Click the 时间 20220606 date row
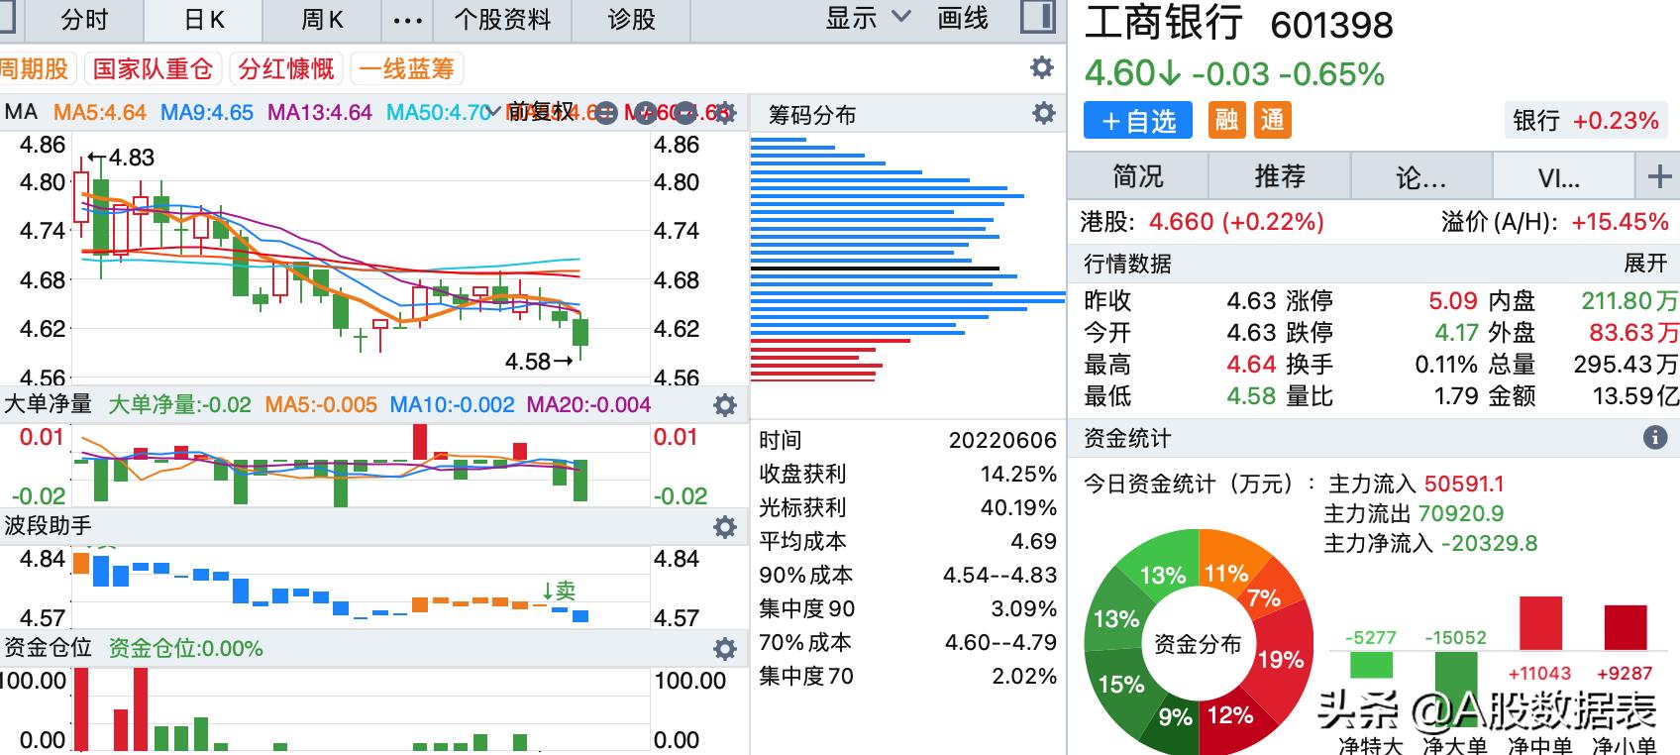Image resolution: width=1680 pixels, height=755 pixels. point(907,440)
